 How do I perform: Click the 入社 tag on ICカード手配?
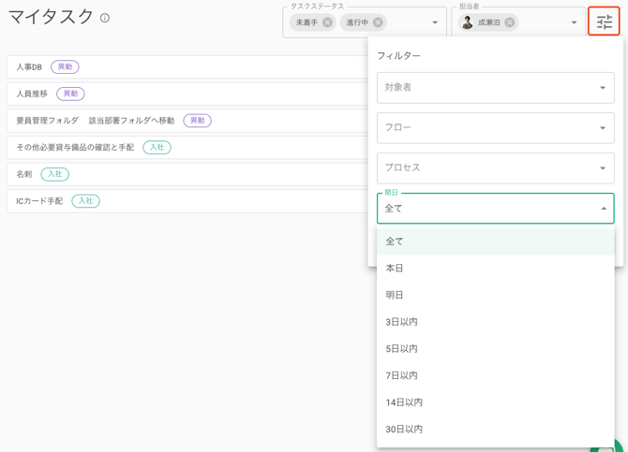point(85,201)
